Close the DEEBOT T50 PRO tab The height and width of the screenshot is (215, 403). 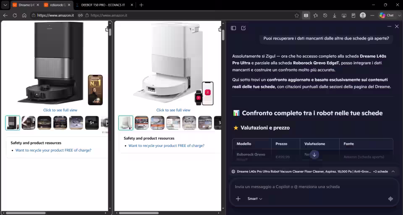(132, 5)
